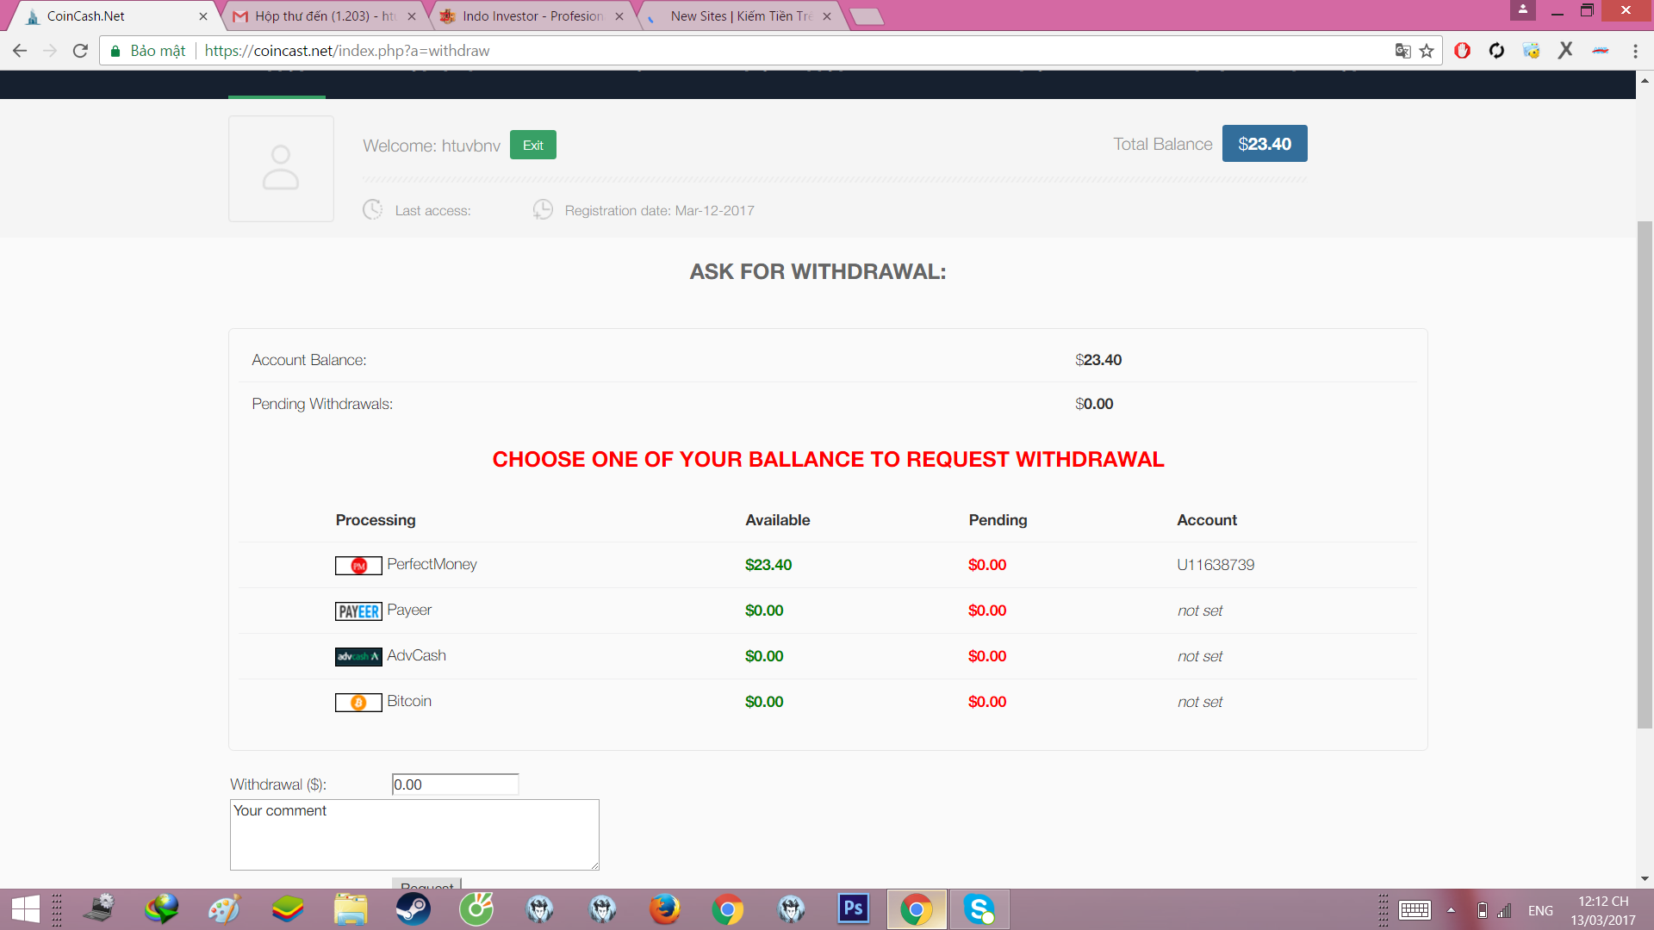Screen dimensions: 1654x930
Task: Click the Opera extension icon in toolbar
Action: click(1462, 51)
